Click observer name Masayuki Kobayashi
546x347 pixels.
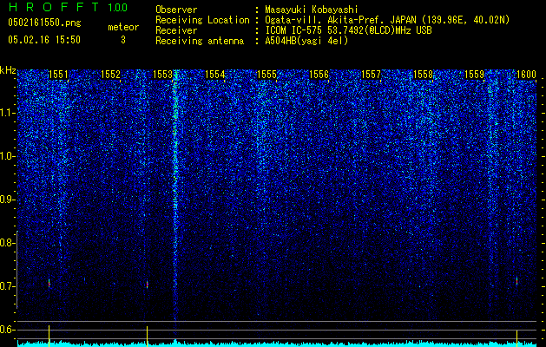point(312,10)
